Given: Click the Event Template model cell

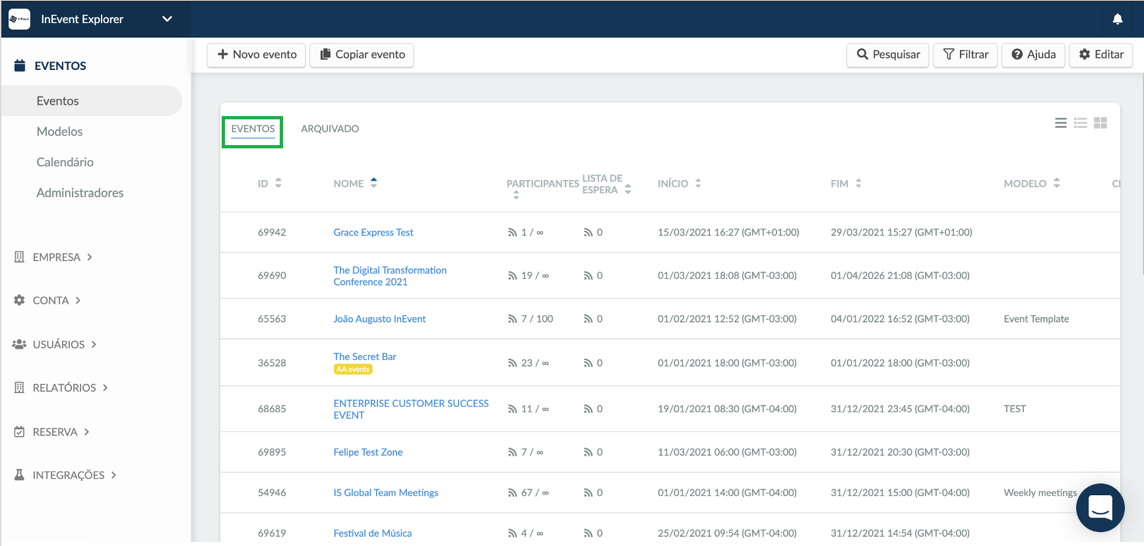Looking at the screenshot, I should [1036, 318].
